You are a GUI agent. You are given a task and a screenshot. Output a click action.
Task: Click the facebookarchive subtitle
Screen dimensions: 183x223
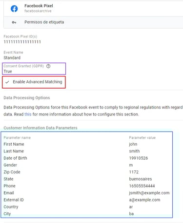coord(38,11)
